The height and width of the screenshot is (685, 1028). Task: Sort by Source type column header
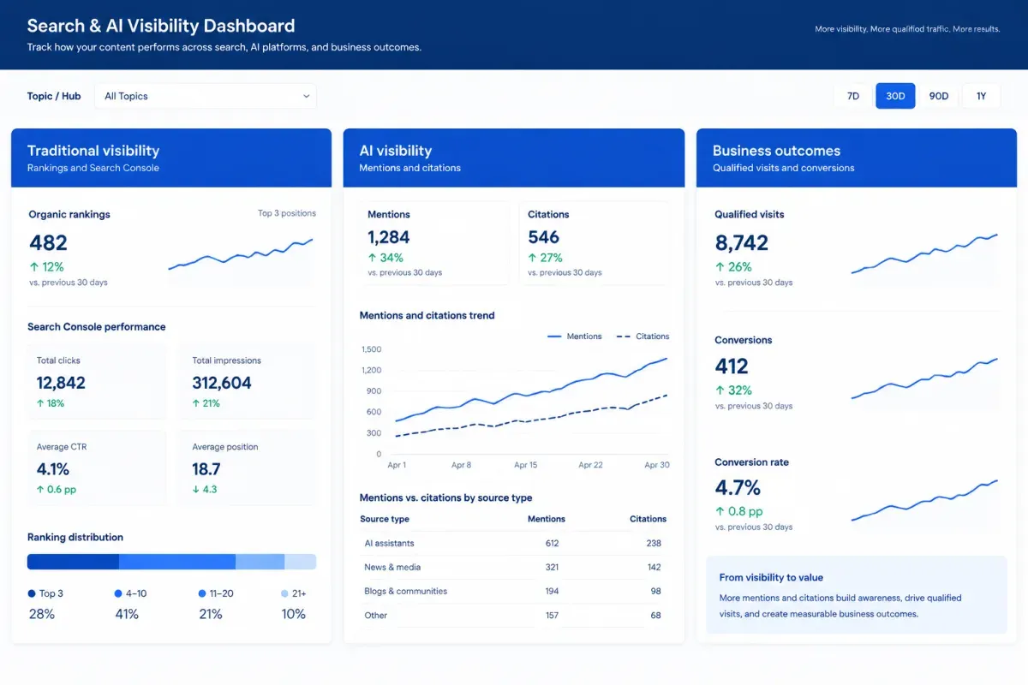[385, 519]
